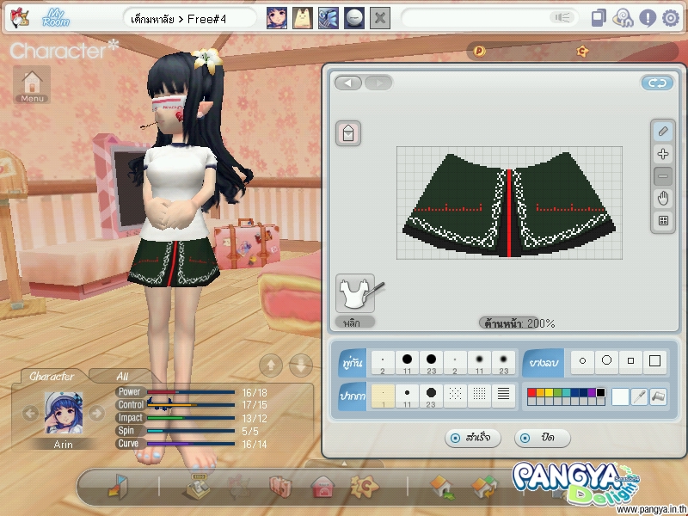This screenshot has height=516, width=688.
Task: Select the sparse dot pattern pen
Action: (x=456, y=396)
